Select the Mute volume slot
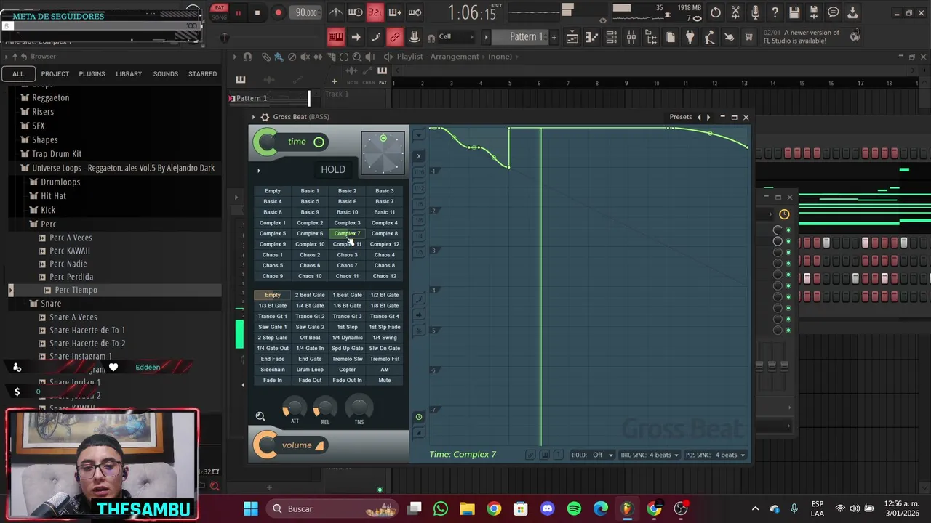Image resolution: width=931 pixels, height=523 pixels. coord(384,381)
